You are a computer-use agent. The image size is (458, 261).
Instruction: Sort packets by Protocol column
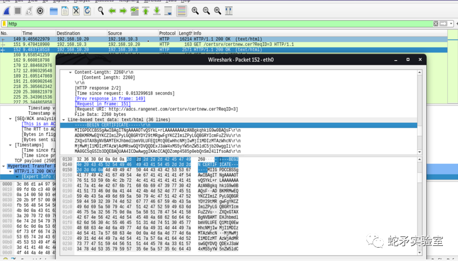click(x=168, y=33)
